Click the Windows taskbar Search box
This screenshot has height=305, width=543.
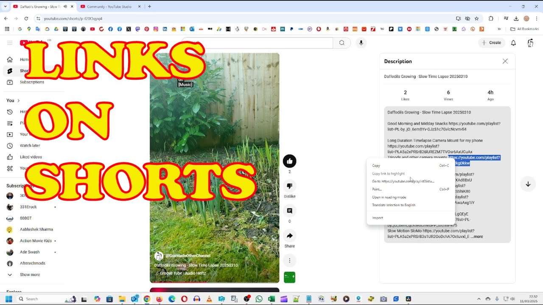click(48, 299)
